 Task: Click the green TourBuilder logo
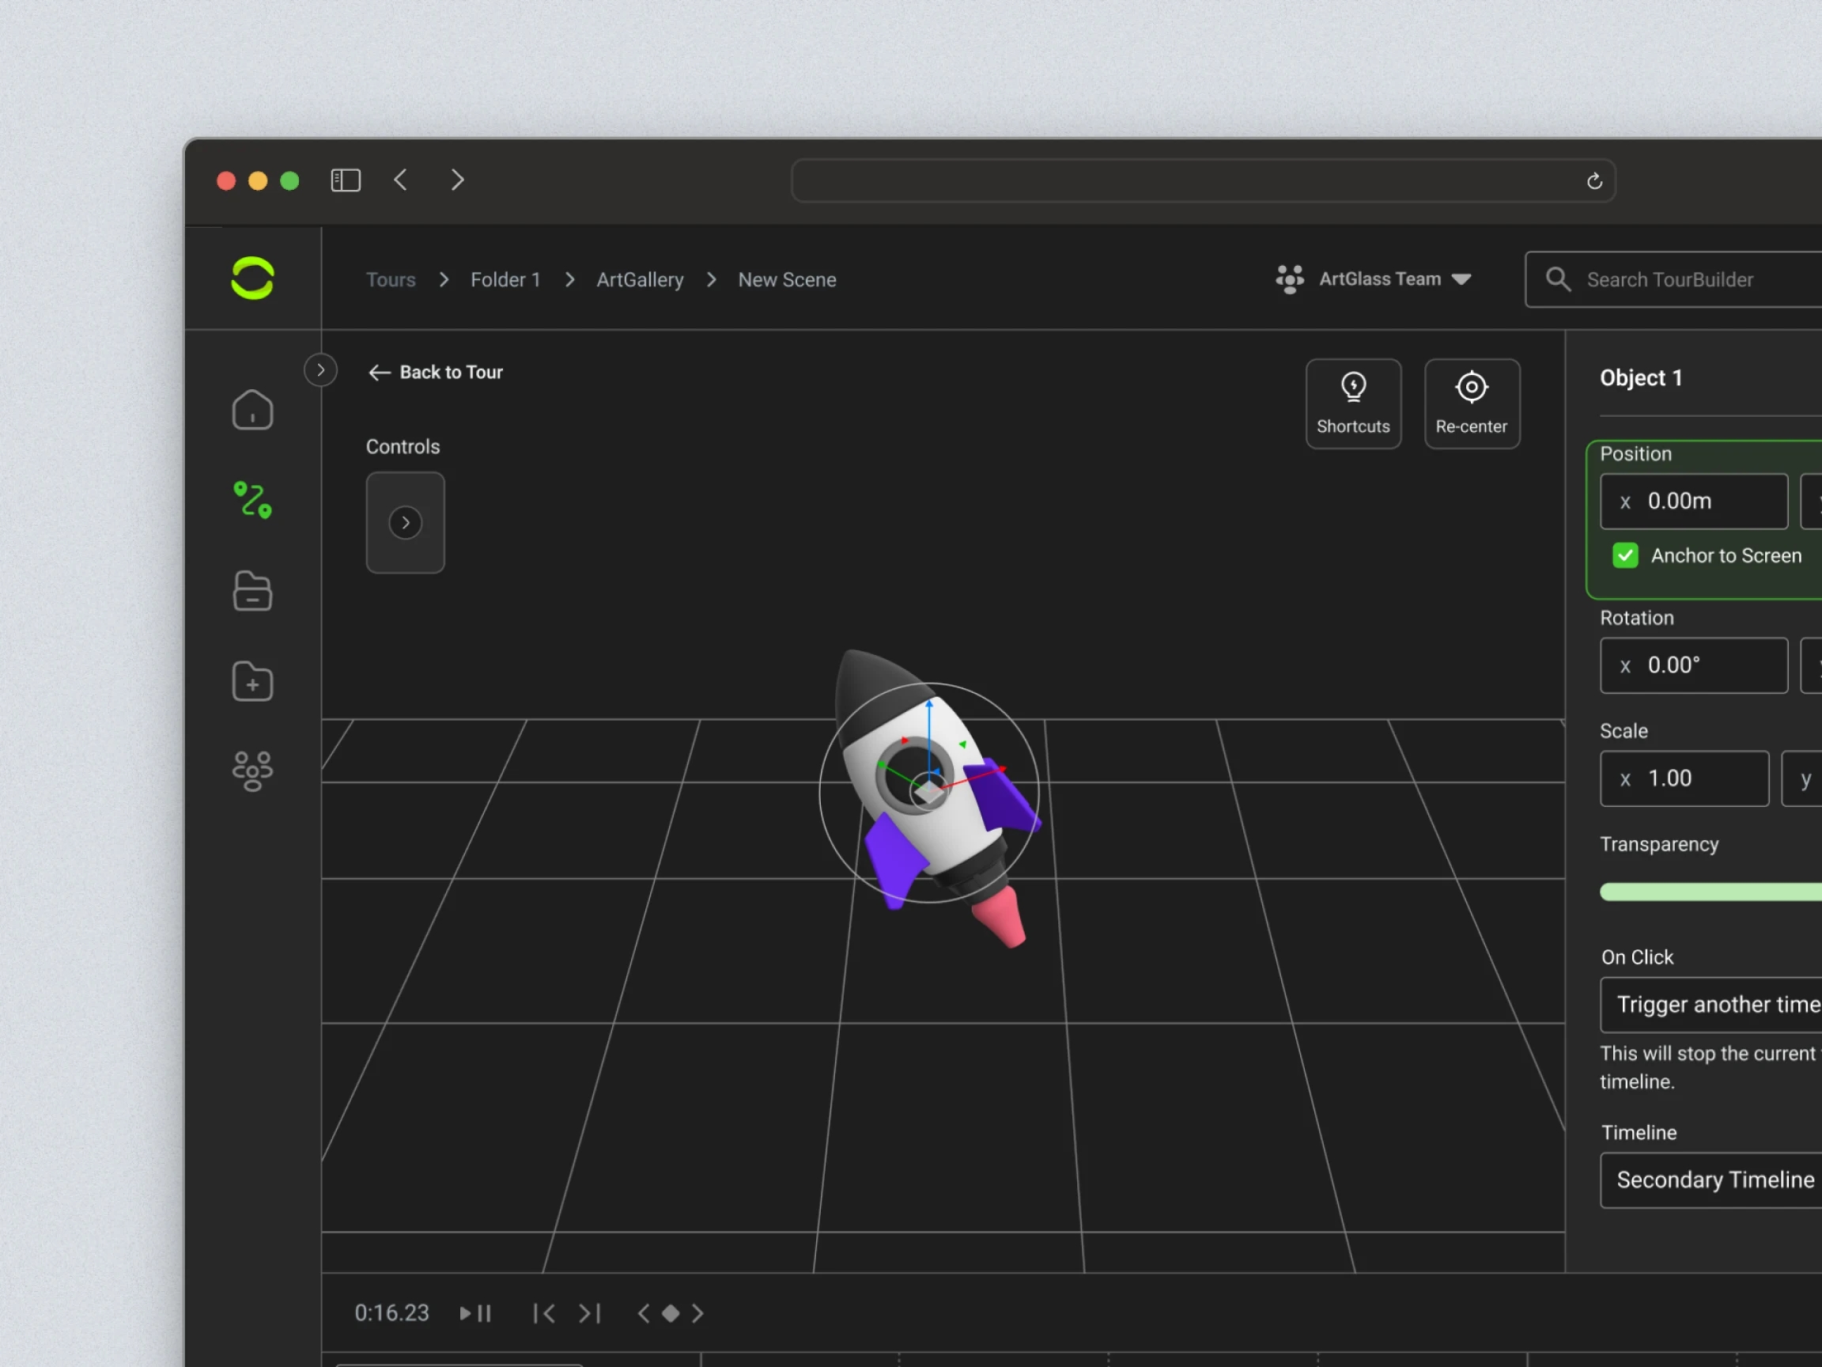[x=252, y=278]
